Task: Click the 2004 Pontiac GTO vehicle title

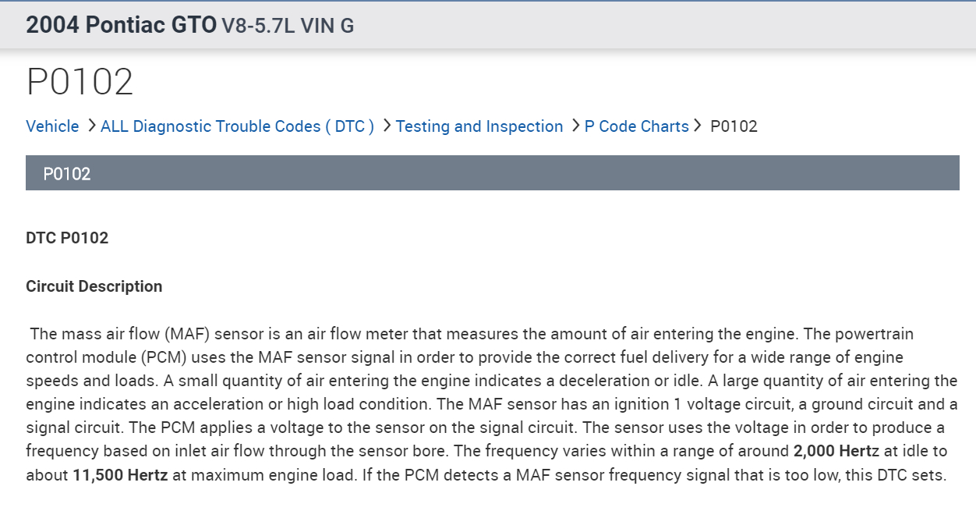Action: [121, 25]
